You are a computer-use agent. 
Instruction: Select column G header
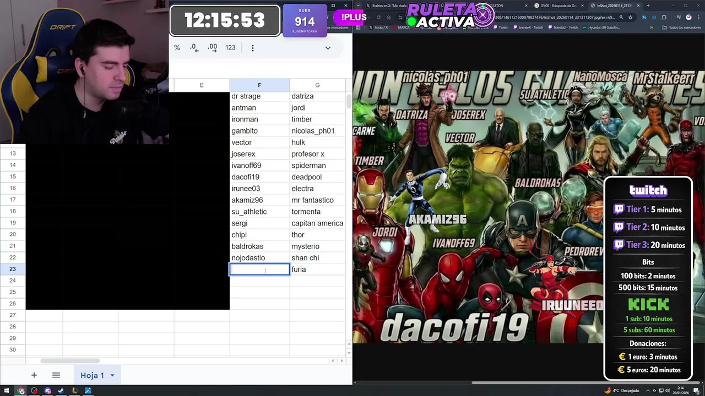pos(317,85)
